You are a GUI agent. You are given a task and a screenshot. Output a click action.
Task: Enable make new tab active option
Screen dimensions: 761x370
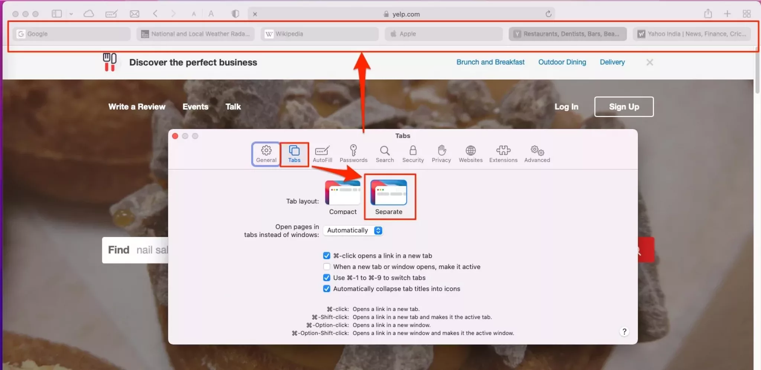tap(327, 267)
